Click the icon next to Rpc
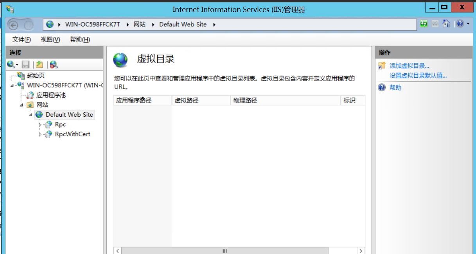Screen dimensions: 476x254 click(x=48, y=124)
